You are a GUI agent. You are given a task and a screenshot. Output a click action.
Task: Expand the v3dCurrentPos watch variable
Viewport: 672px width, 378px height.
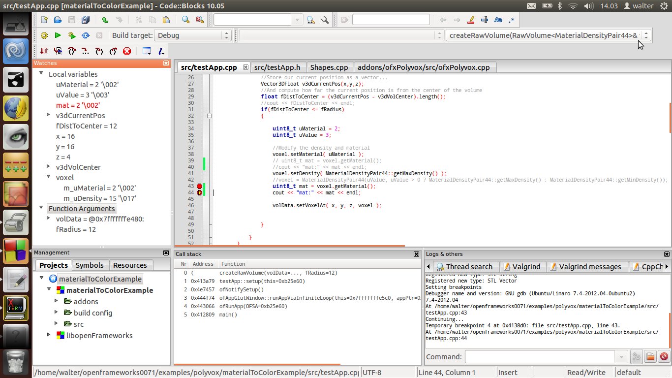point(48,115)
